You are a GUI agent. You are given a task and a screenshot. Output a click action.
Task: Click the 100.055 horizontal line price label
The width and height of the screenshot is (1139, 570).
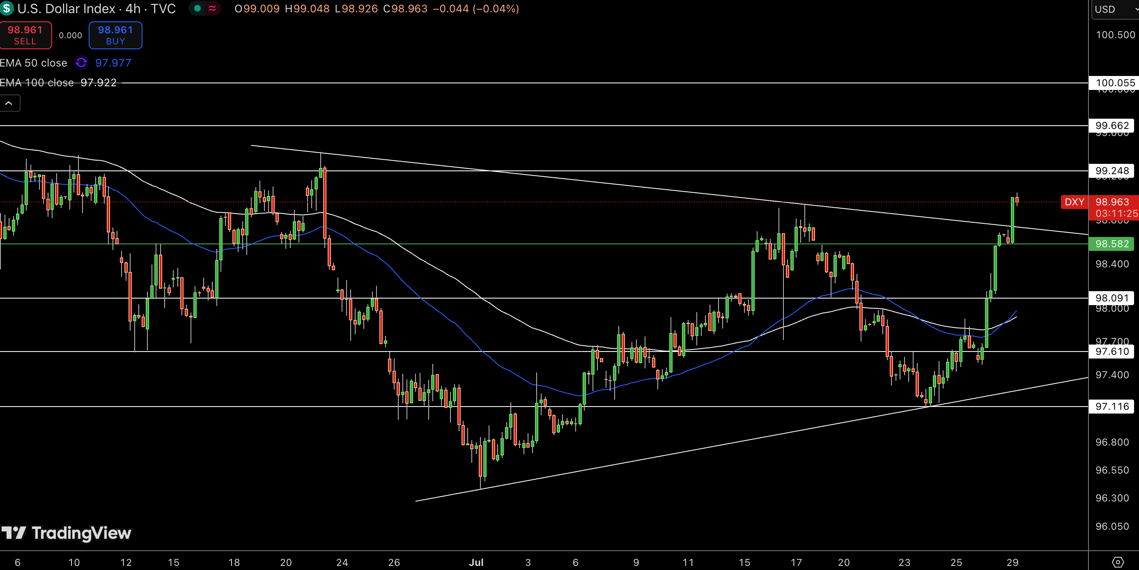pos(1114,83)
